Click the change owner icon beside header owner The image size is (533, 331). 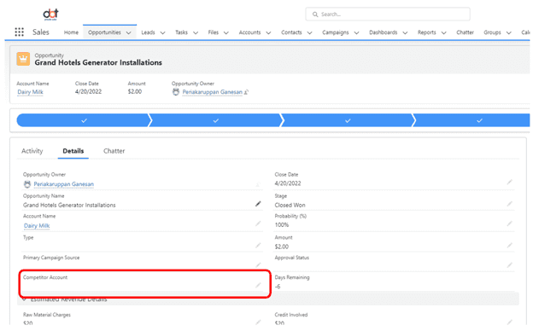pos(247,92)
